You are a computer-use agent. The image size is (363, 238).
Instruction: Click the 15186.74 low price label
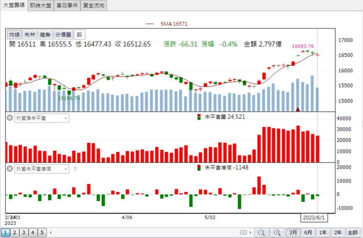pyautogui.click(x=69, y=98)
